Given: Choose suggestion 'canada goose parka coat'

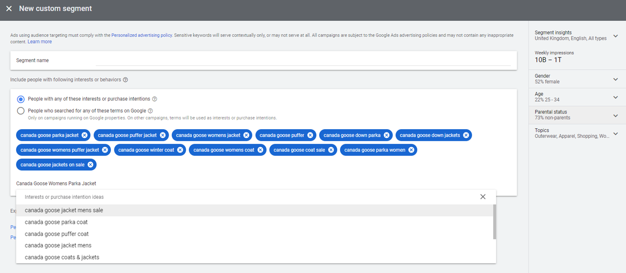Looking at the screenshot, I should point(255,222).
